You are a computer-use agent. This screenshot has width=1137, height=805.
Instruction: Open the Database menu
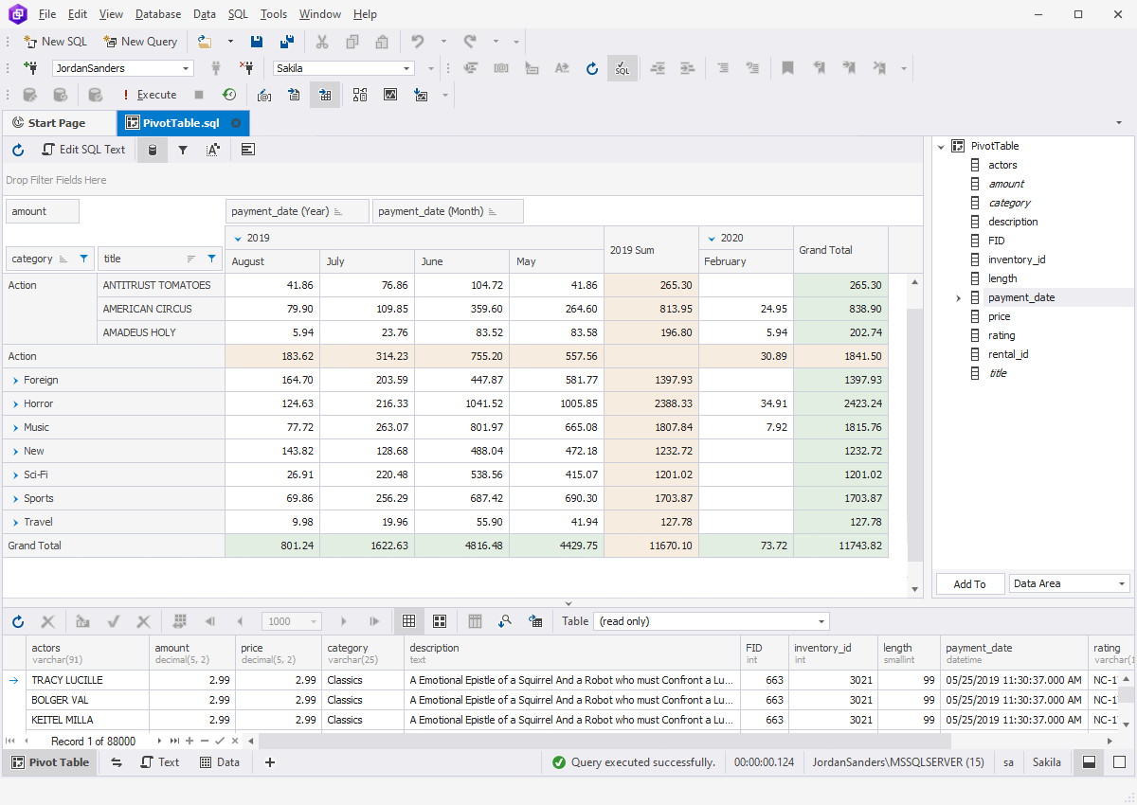pos(157,13)
